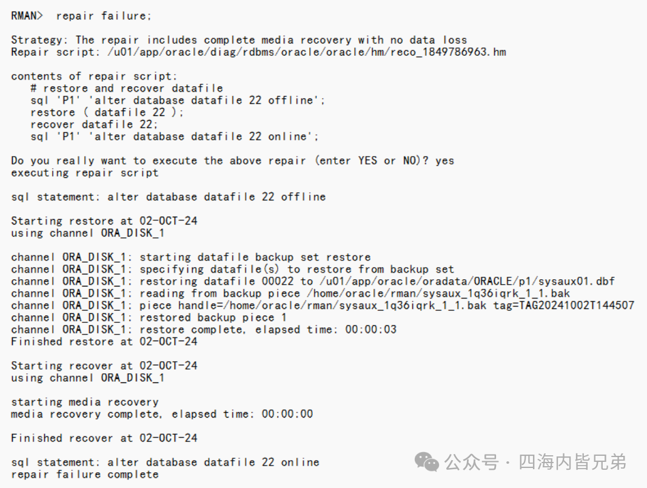Viewport: 647px width, 488px height.
Task: Click the 公众号 · 四海内皆兄弟 watermark text
Action: pyautogui.click(x=535, y=462)
